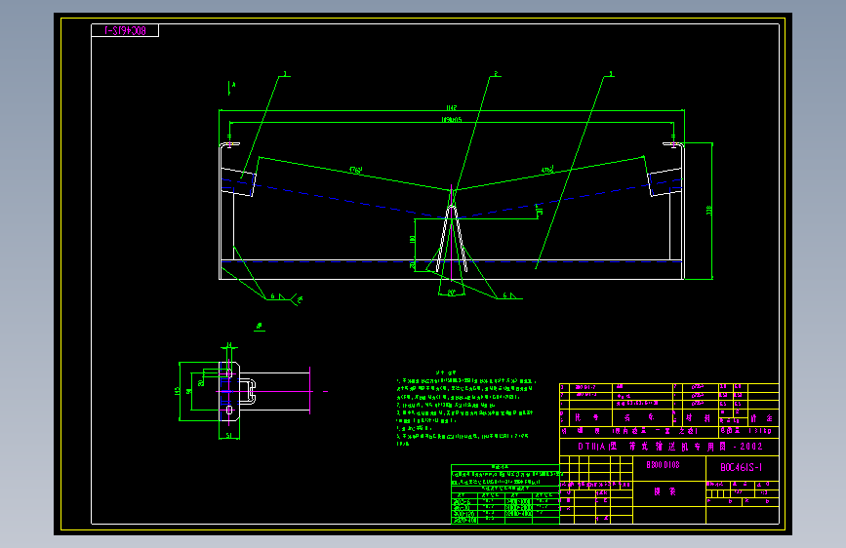Select the section arrow marker A above frame

231,88
